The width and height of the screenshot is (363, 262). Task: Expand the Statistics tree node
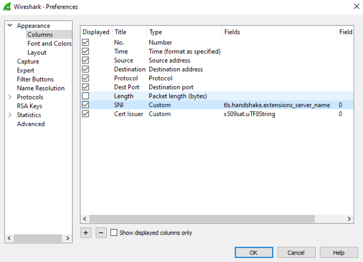[x=10, y=115]
